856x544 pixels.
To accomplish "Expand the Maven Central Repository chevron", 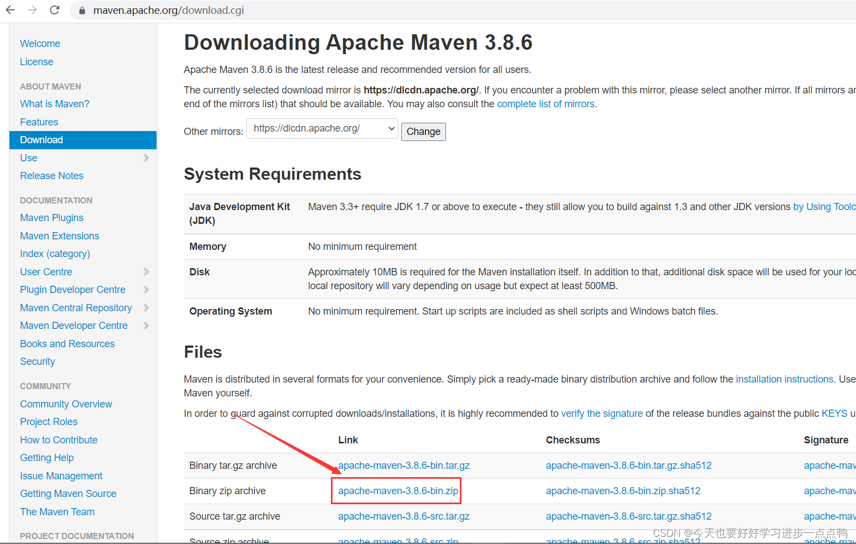I will (146, 307).
